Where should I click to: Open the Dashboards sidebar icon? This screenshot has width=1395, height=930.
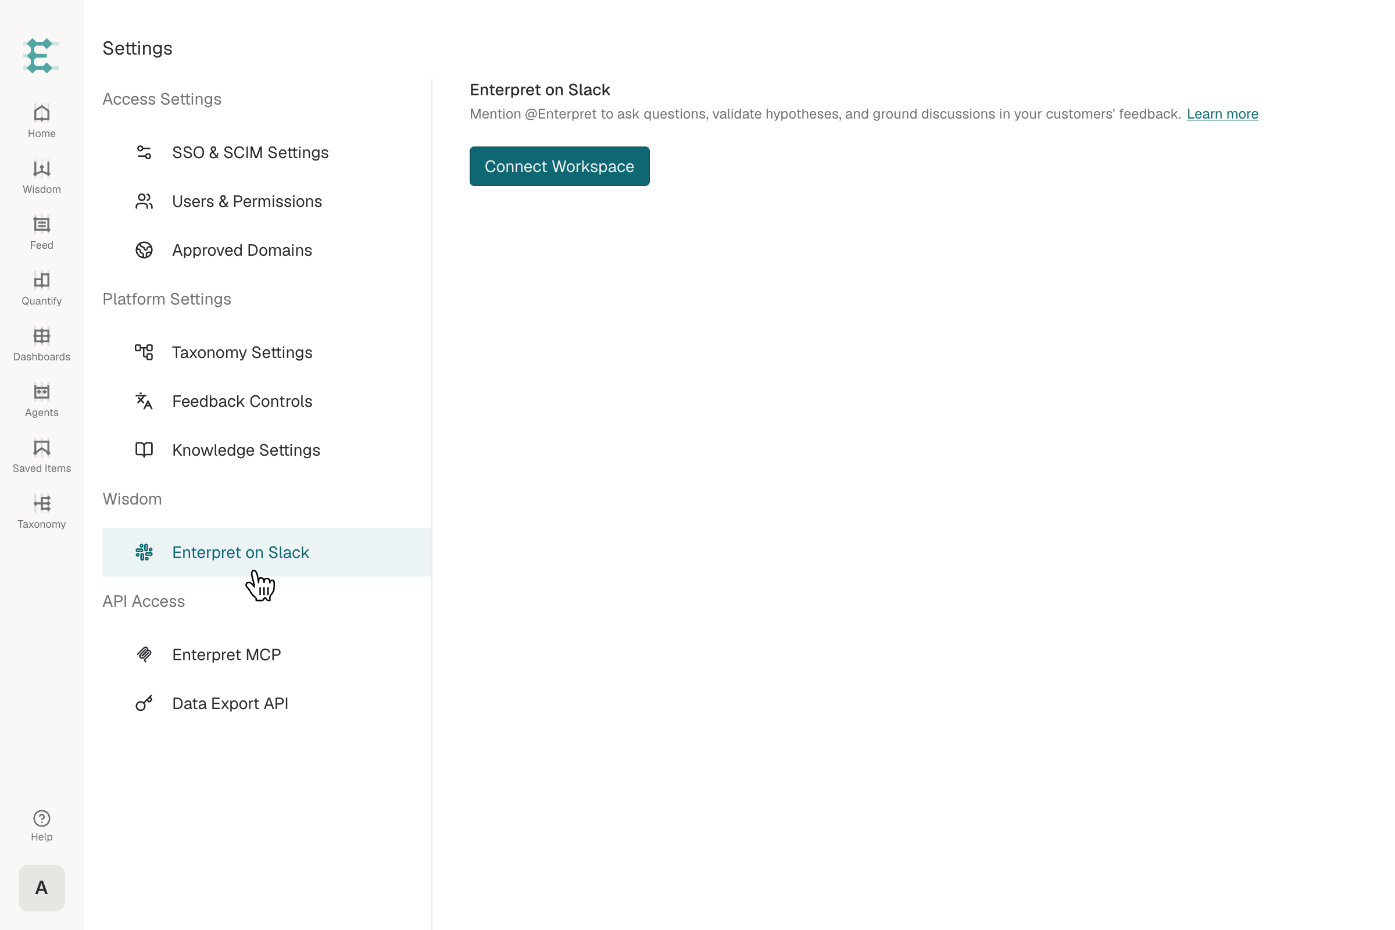(41, 336)
